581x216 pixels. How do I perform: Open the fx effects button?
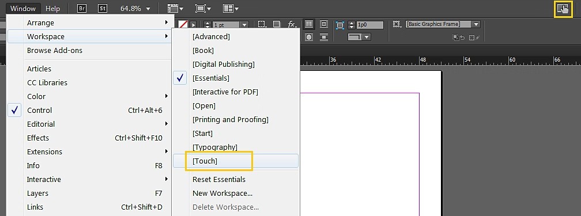292,24
